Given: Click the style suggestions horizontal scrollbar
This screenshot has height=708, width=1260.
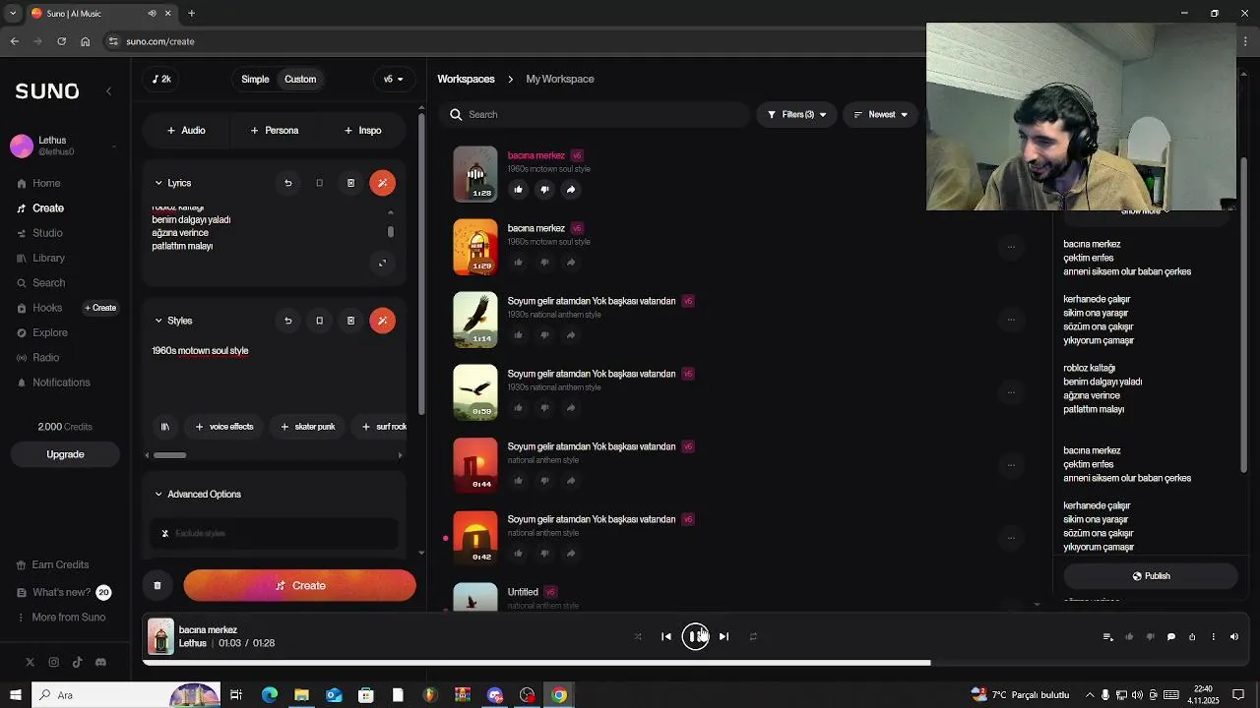Looking at the screenshot, I should 169,455.
